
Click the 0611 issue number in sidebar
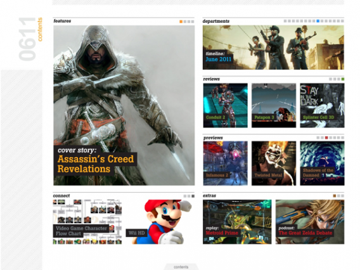point(27,39)
